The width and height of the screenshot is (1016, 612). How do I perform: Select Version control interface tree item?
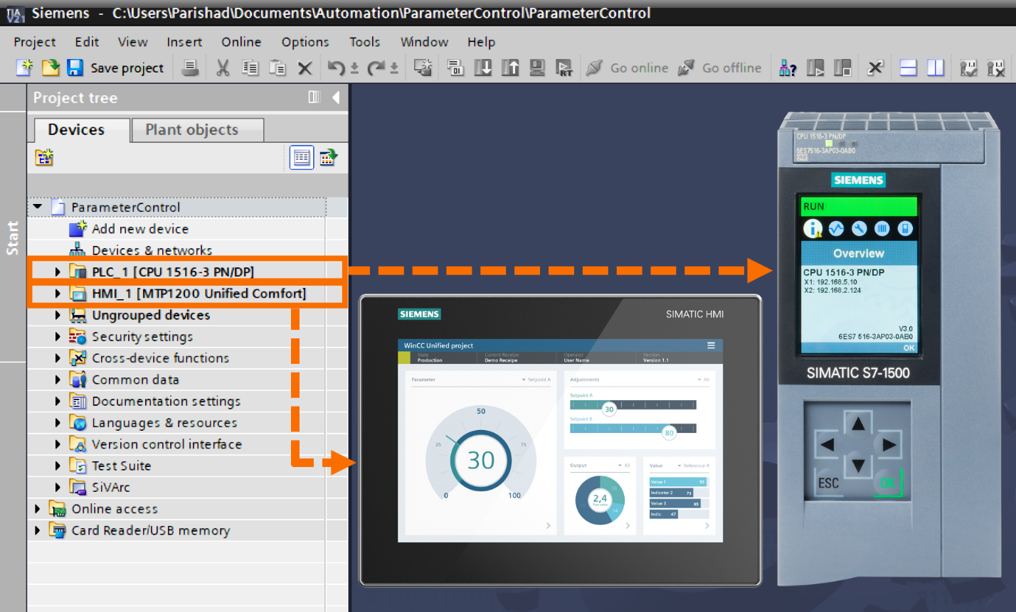[166, 444]
